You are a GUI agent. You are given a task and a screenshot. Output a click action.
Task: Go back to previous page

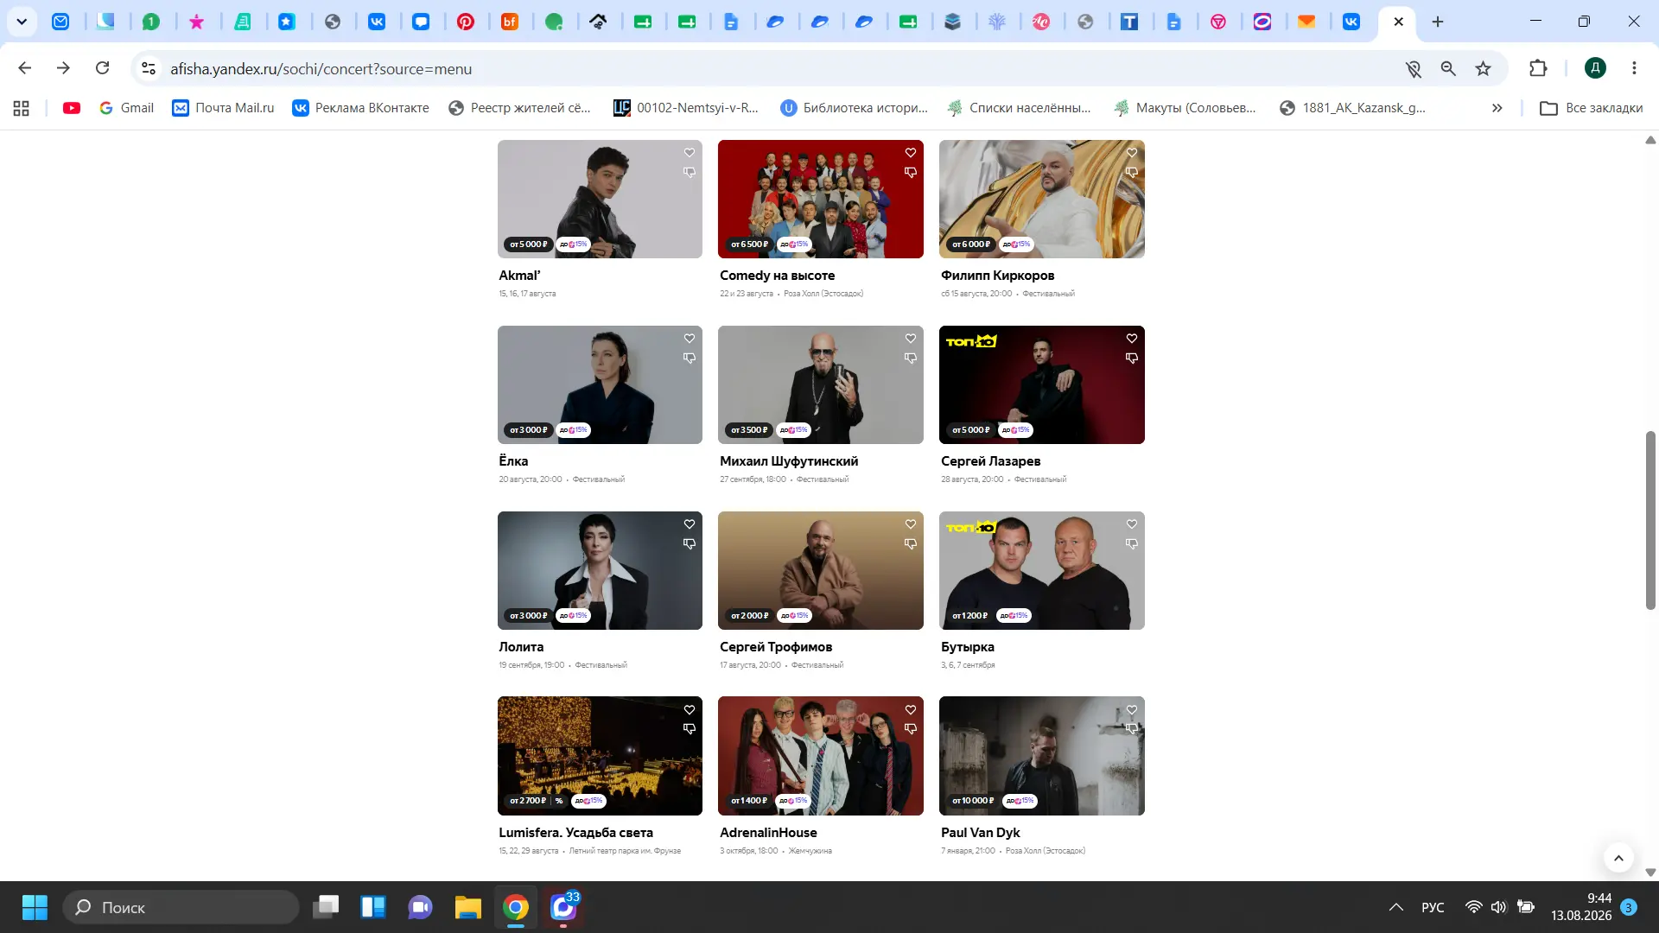(25, 68)
